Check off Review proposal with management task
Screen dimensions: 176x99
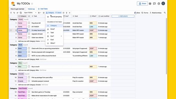pyautogui.click(x=29, y=52)
